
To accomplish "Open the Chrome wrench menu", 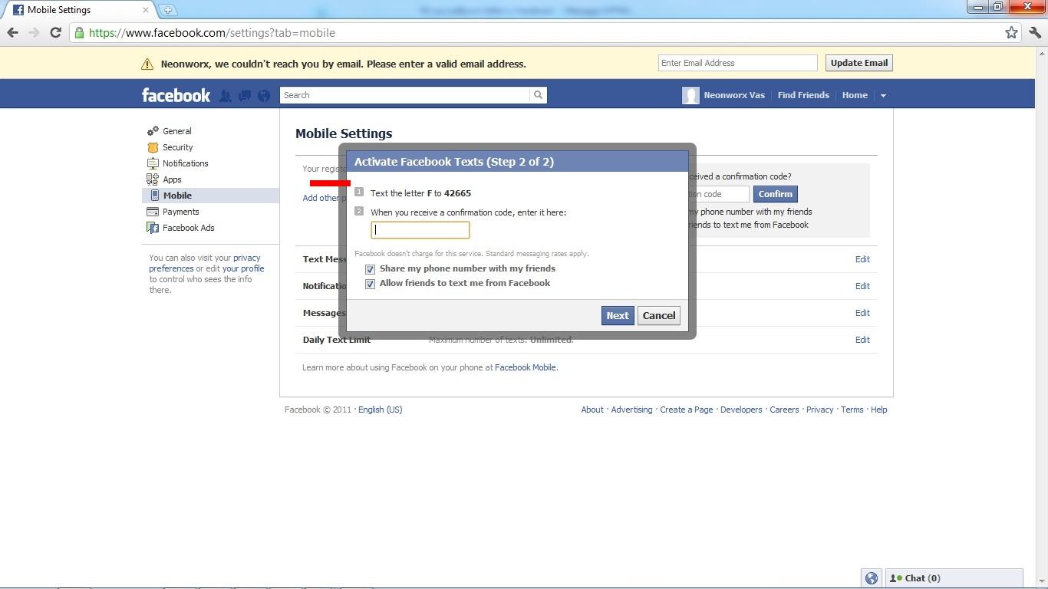I will click(x=1035, y=32).
